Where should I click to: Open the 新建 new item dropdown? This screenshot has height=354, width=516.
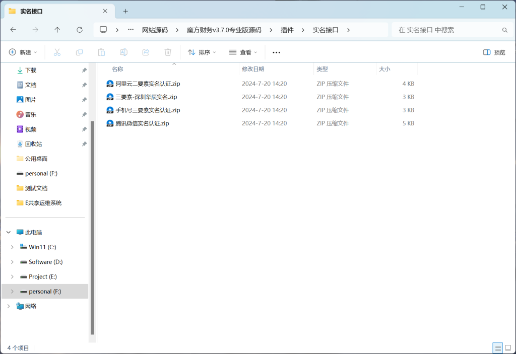[22, 52]
